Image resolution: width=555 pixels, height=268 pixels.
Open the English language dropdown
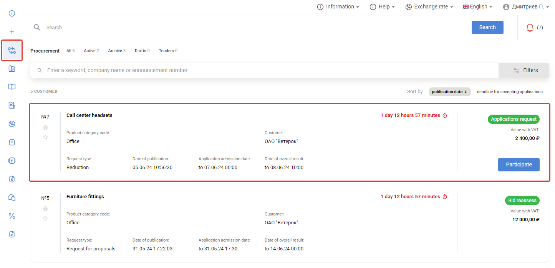click(478, 7)
